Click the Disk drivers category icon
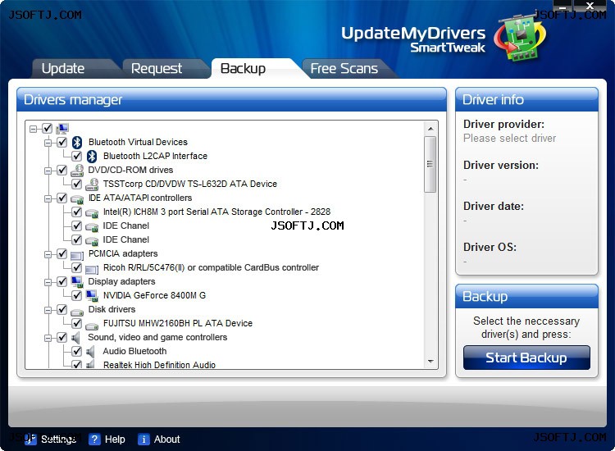Image resolution: width=615 pixels, height=451 pixels. (x=77, y=312)
